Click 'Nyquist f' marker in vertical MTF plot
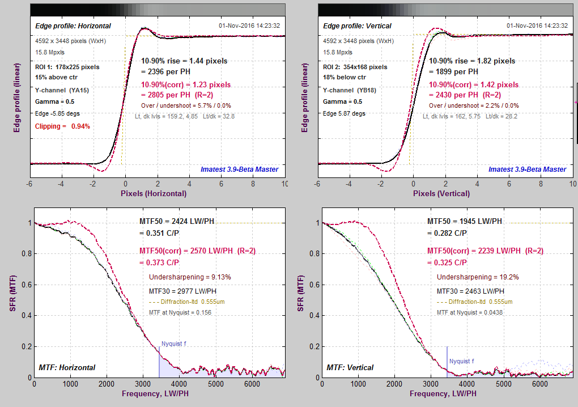 point(461,361)
